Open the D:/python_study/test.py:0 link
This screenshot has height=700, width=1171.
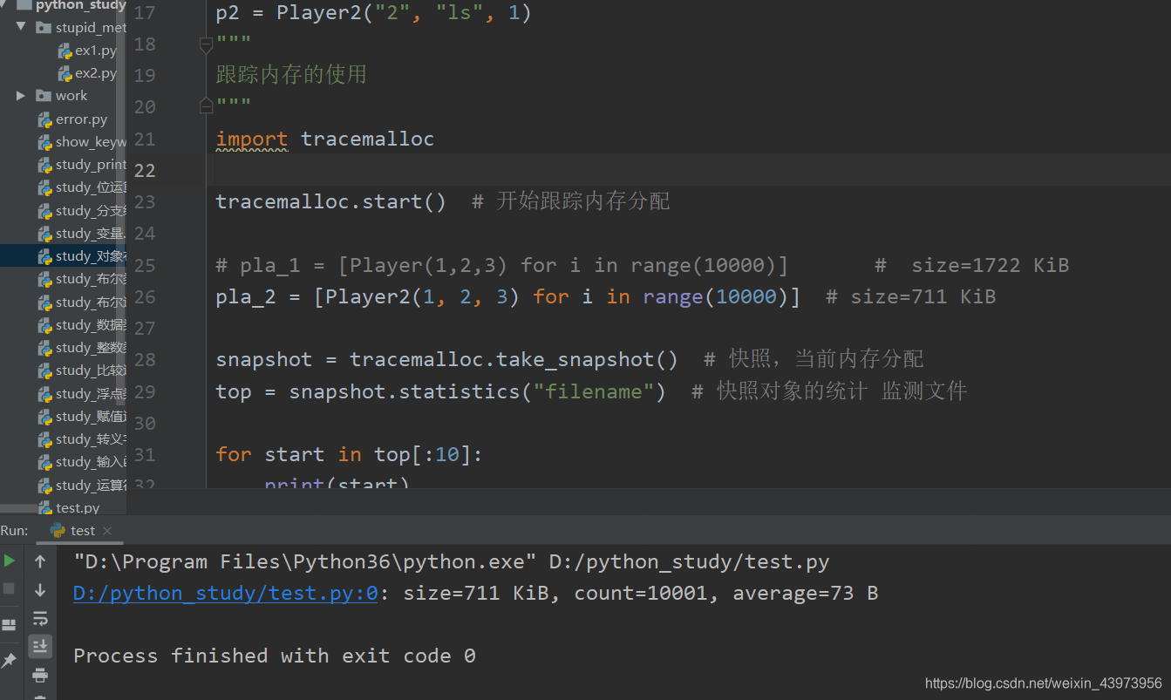coord(226,593)
